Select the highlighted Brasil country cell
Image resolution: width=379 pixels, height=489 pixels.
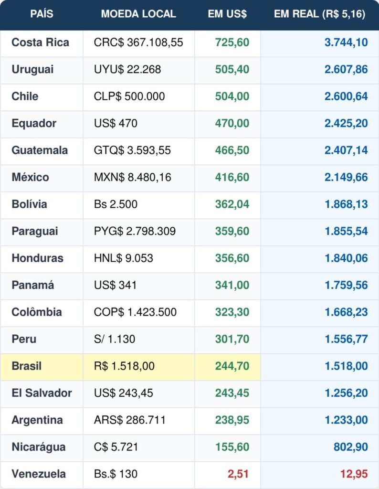(27, 366)
